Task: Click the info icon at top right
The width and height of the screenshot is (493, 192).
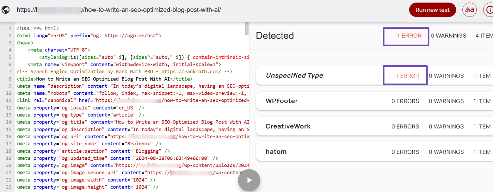Action: click(489, 10)
